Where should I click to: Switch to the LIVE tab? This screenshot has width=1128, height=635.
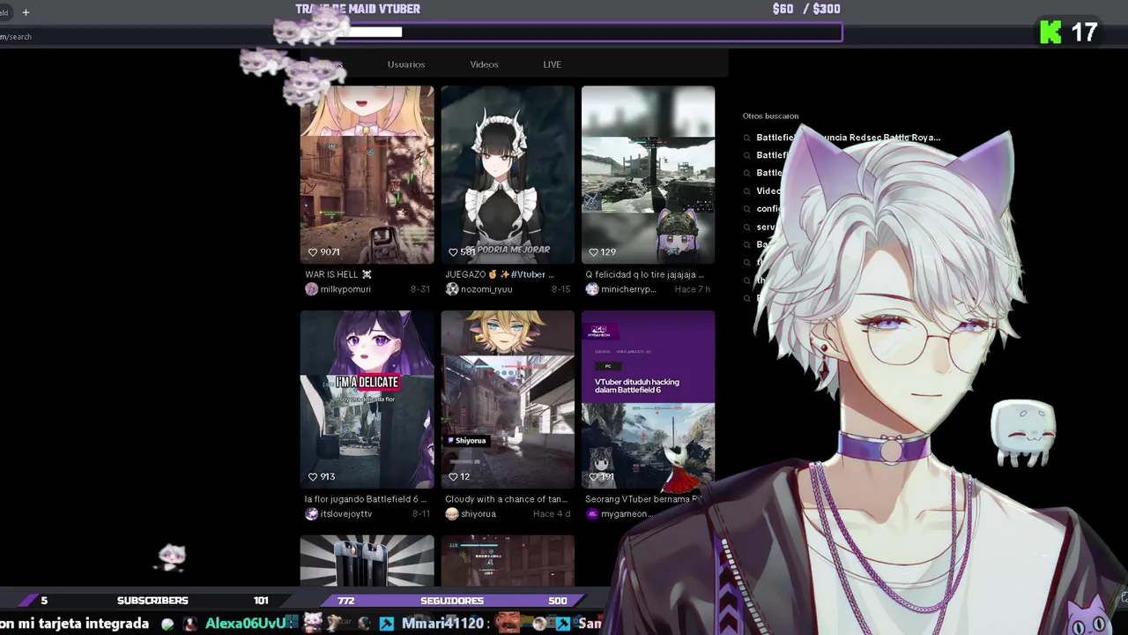coord(552,64)
